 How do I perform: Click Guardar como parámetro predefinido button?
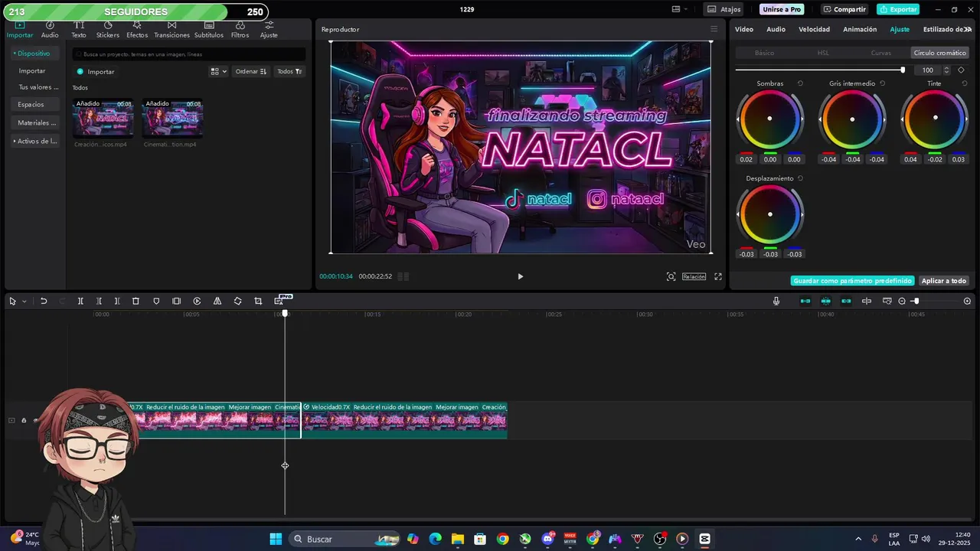coord(853,281)
